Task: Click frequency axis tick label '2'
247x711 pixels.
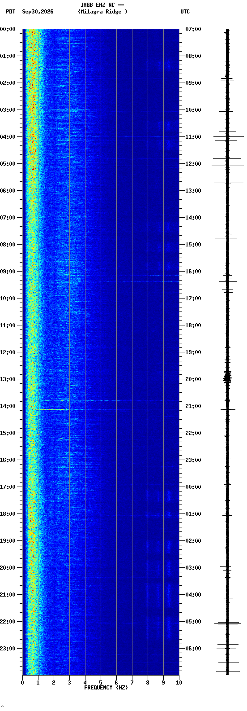Action: 54,683
